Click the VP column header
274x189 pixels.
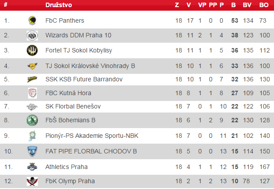(202, 5)
